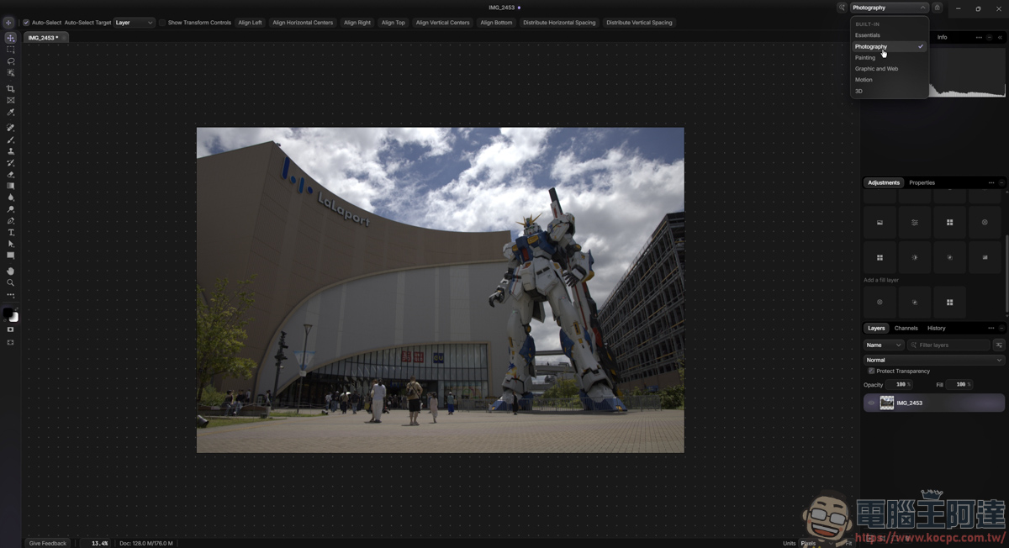Enable Show Transform Controls checkbox
Image resolution: width=1009 pixels, height=548 pixels.
pos(162,23)
